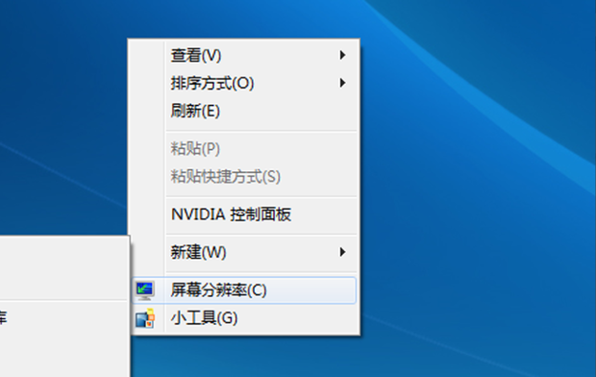
Task: Click the monitor icon beside 屏幕分辨率
Action: pos(145,290)
